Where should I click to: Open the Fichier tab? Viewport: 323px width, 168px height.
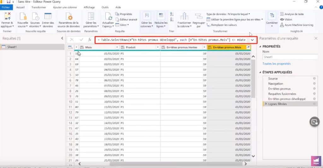coord(6,7)
